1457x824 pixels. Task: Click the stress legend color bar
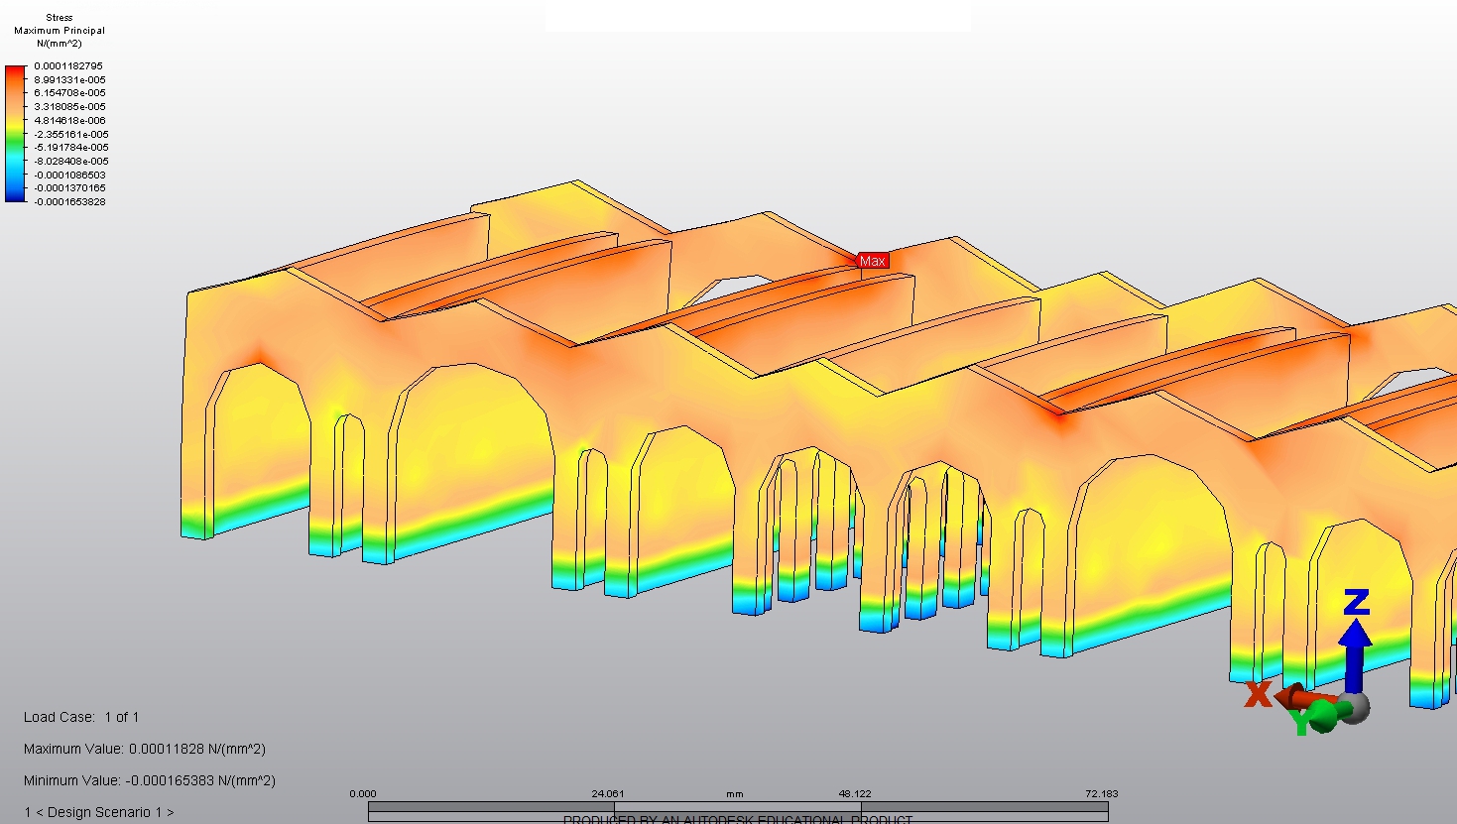[x=16, y=134]
